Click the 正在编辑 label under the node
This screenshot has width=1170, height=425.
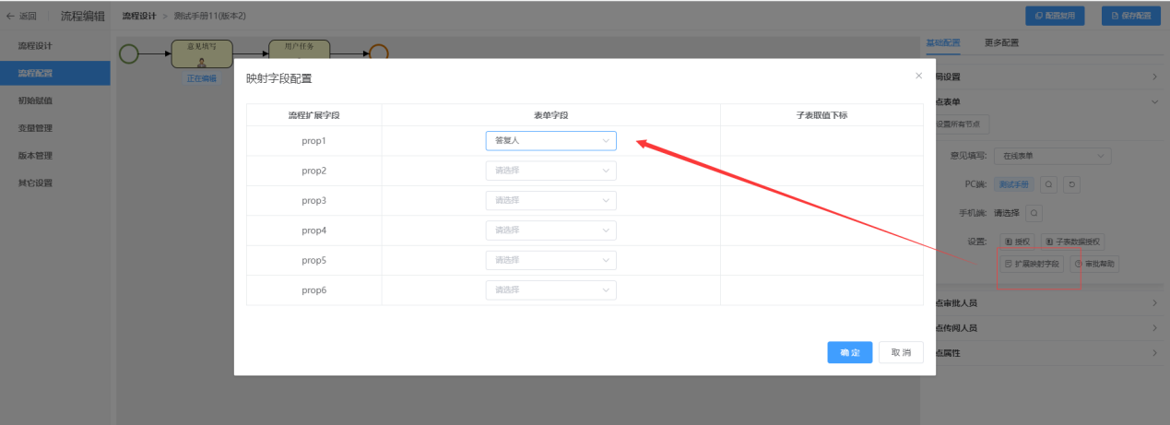point(202,78)
